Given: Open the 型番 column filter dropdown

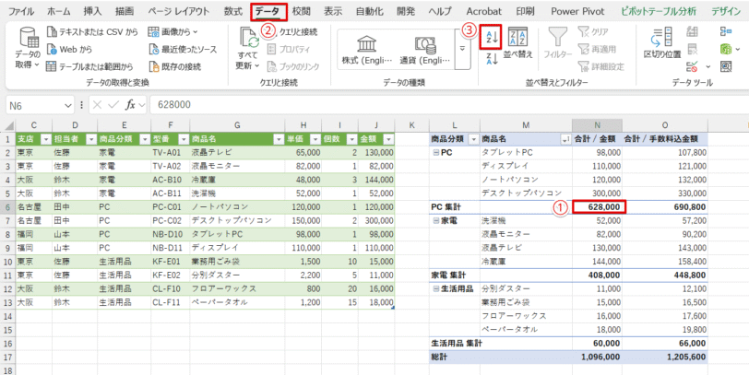Looking at the screenshot, I should [x=184, y=139].
